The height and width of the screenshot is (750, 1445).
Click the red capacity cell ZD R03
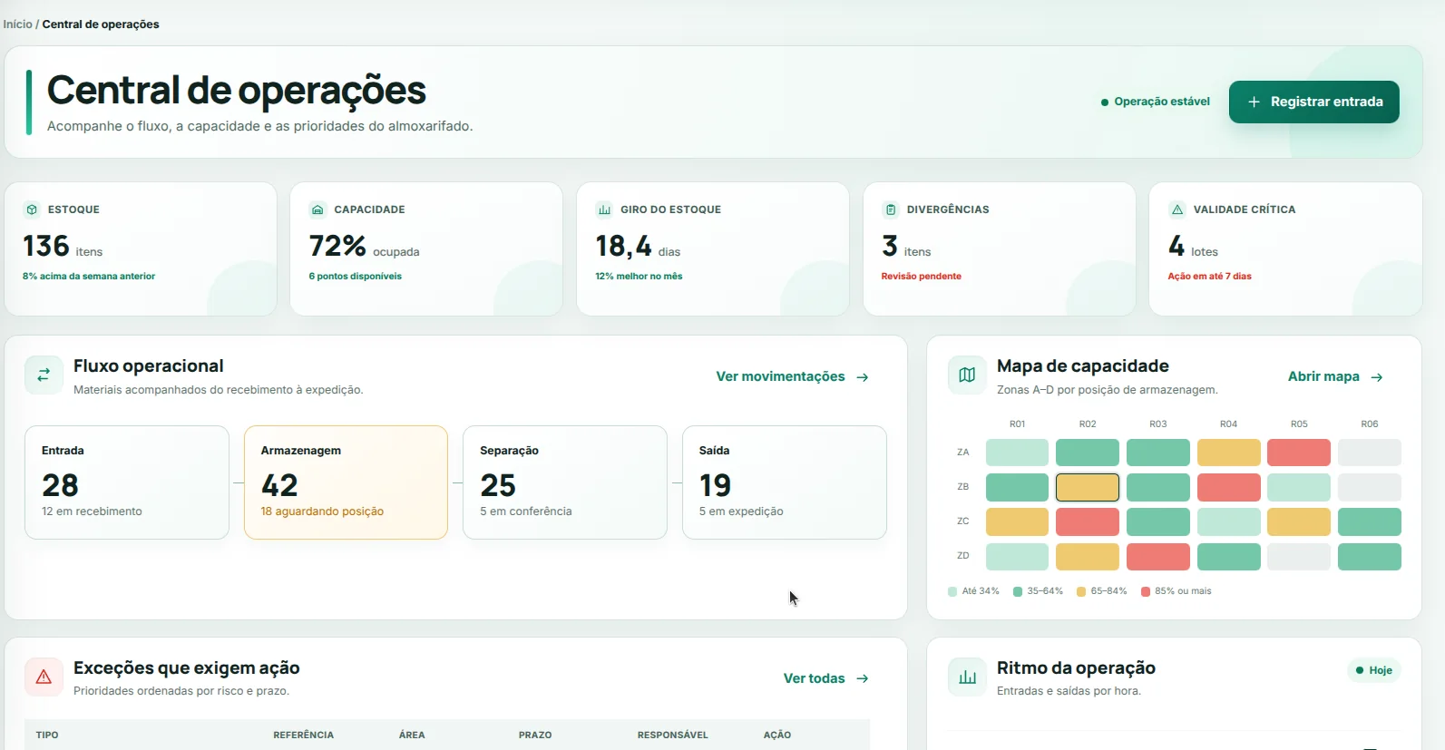[x=1158, y=557]
